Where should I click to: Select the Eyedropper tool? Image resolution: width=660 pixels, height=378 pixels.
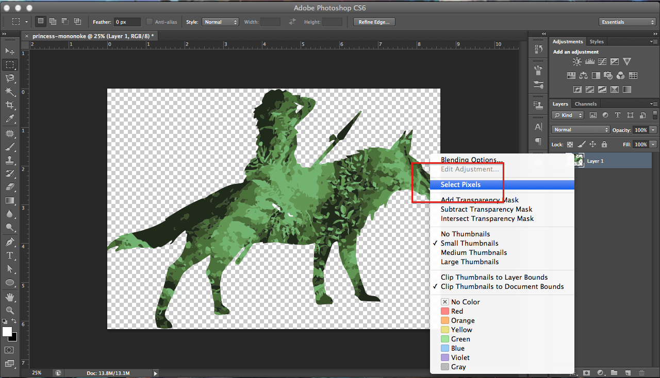point(9,119)
